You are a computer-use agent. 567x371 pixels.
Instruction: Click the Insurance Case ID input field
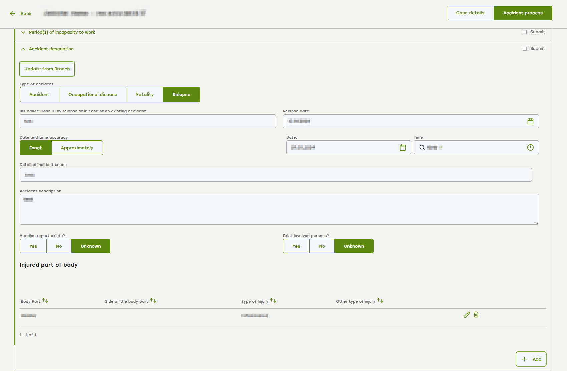point(148,121)
